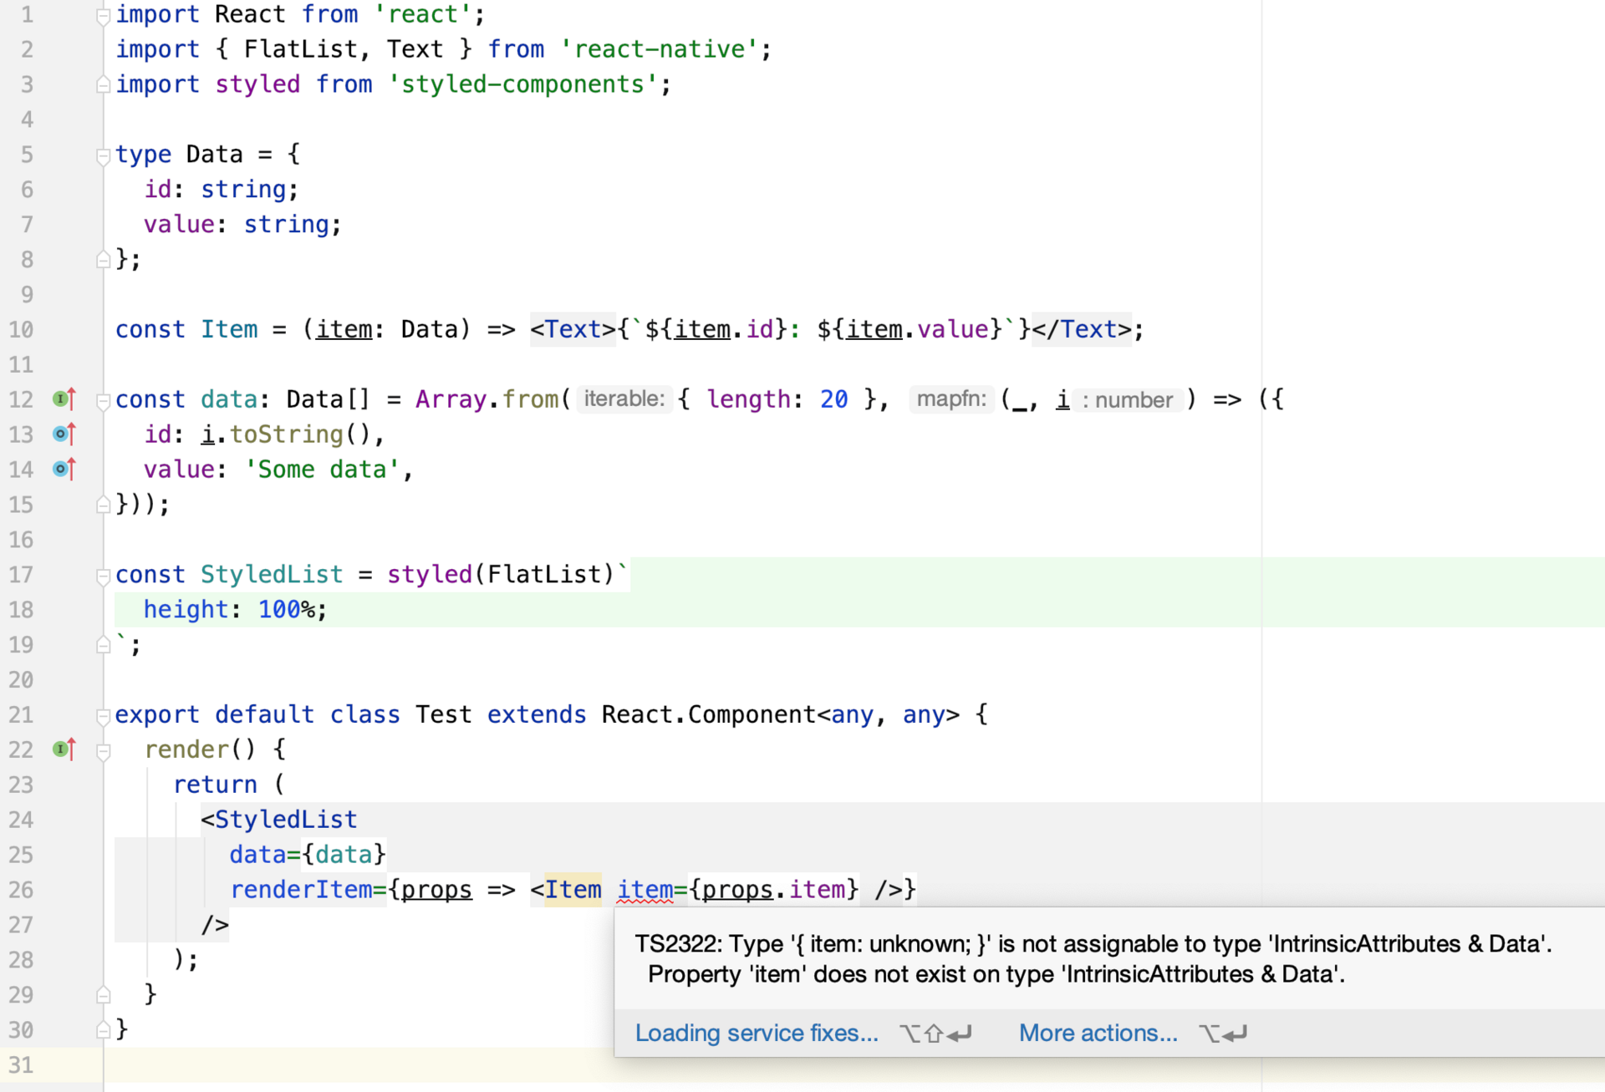Click the 'react-native' import string

pos(660,49)
